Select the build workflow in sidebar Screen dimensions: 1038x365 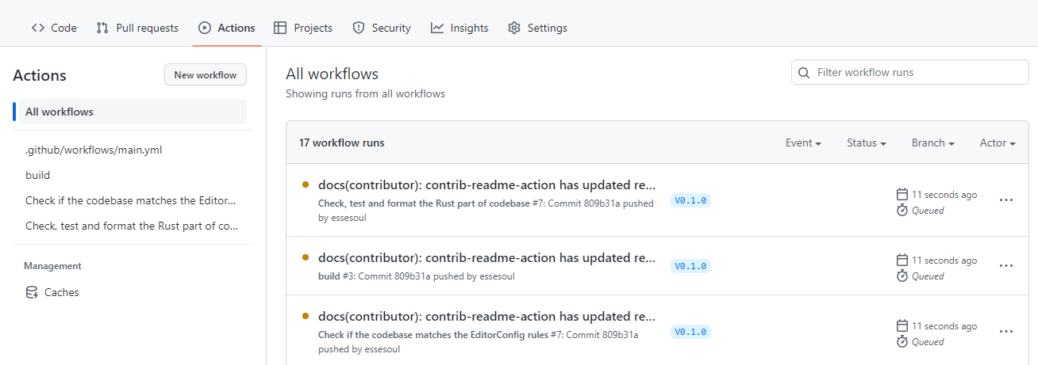pos(37,175)
